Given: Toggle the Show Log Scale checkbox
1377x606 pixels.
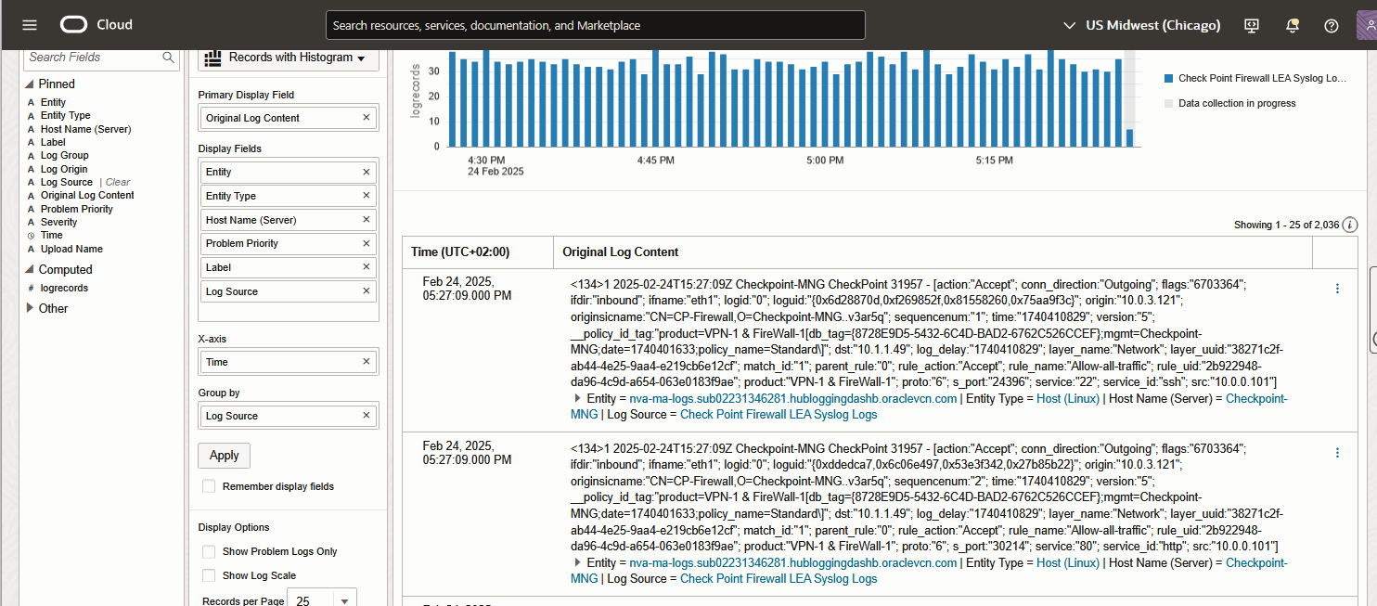Looking at the screenshot, I should tap(209, 575).
